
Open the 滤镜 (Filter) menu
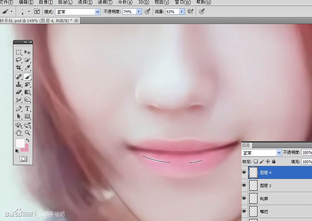tap(104, 2)
